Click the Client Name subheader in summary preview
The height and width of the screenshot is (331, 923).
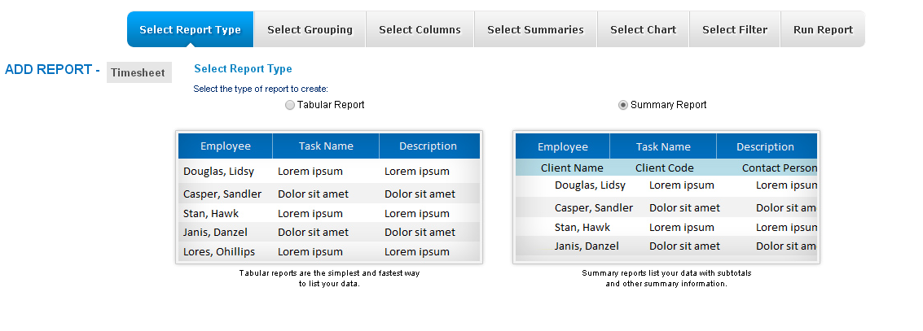point(572,168)
